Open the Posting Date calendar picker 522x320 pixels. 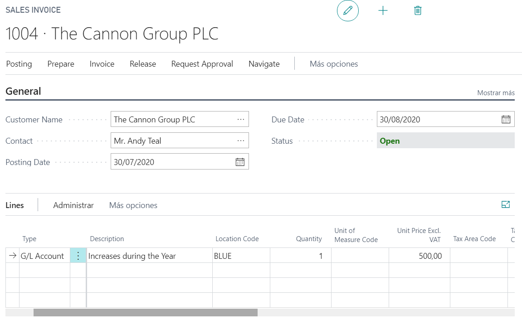[240, 162]
